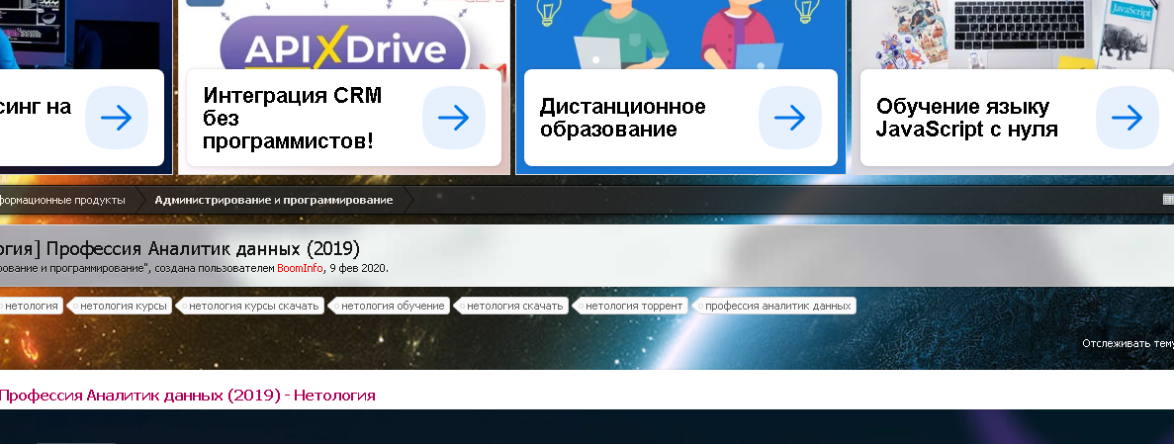Select the 'нетология курсы' tag
The width and height of the screenshot is (1174, 444).
tap(124, 306)
